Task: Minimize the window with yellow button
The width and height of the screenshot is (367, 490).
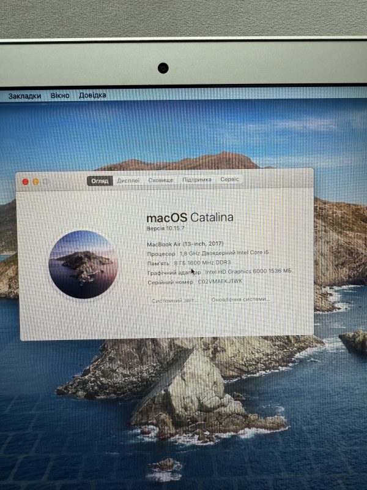Action: [x=36, y=181]
